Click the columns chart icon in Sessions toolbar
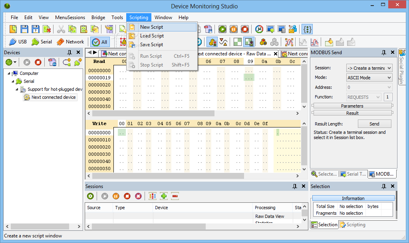The height and width of the screenshot is (243, 409). click(152, 196)
